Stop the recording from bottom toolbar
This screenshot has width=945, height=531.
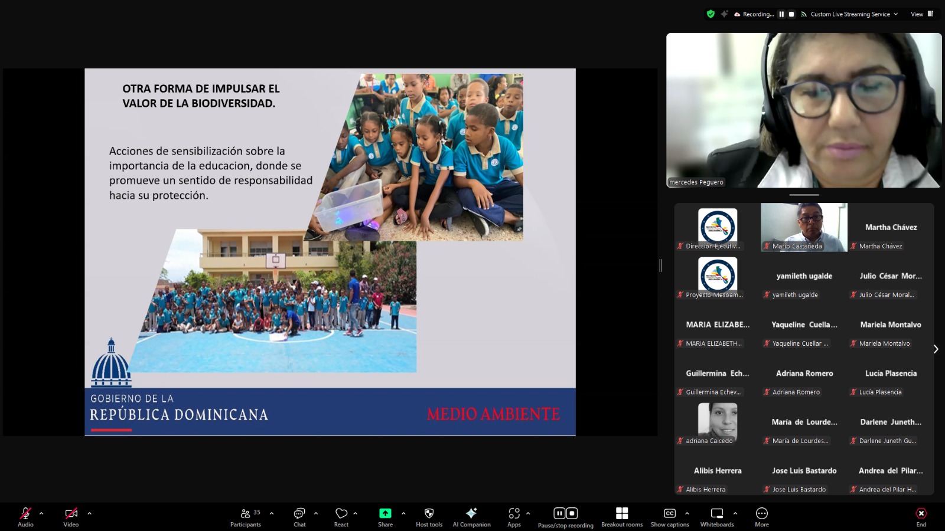(x=572, y=513)
